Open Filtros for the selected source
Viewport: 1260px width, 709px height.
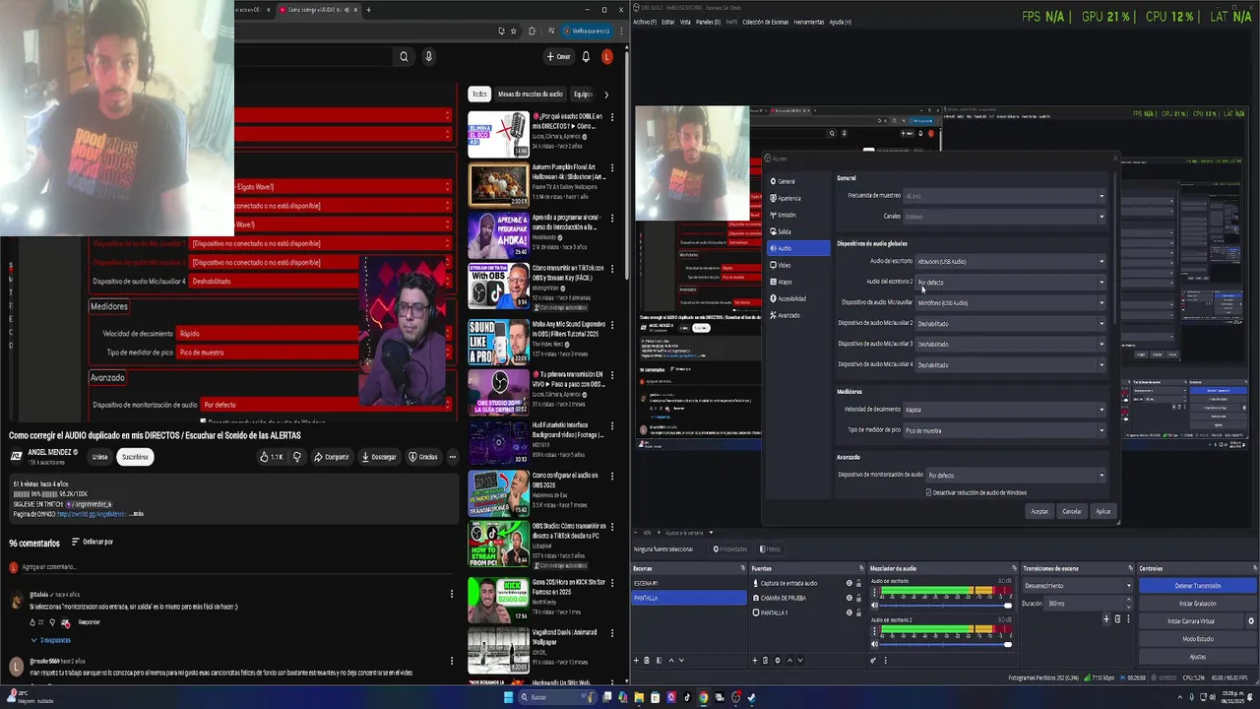771,548
